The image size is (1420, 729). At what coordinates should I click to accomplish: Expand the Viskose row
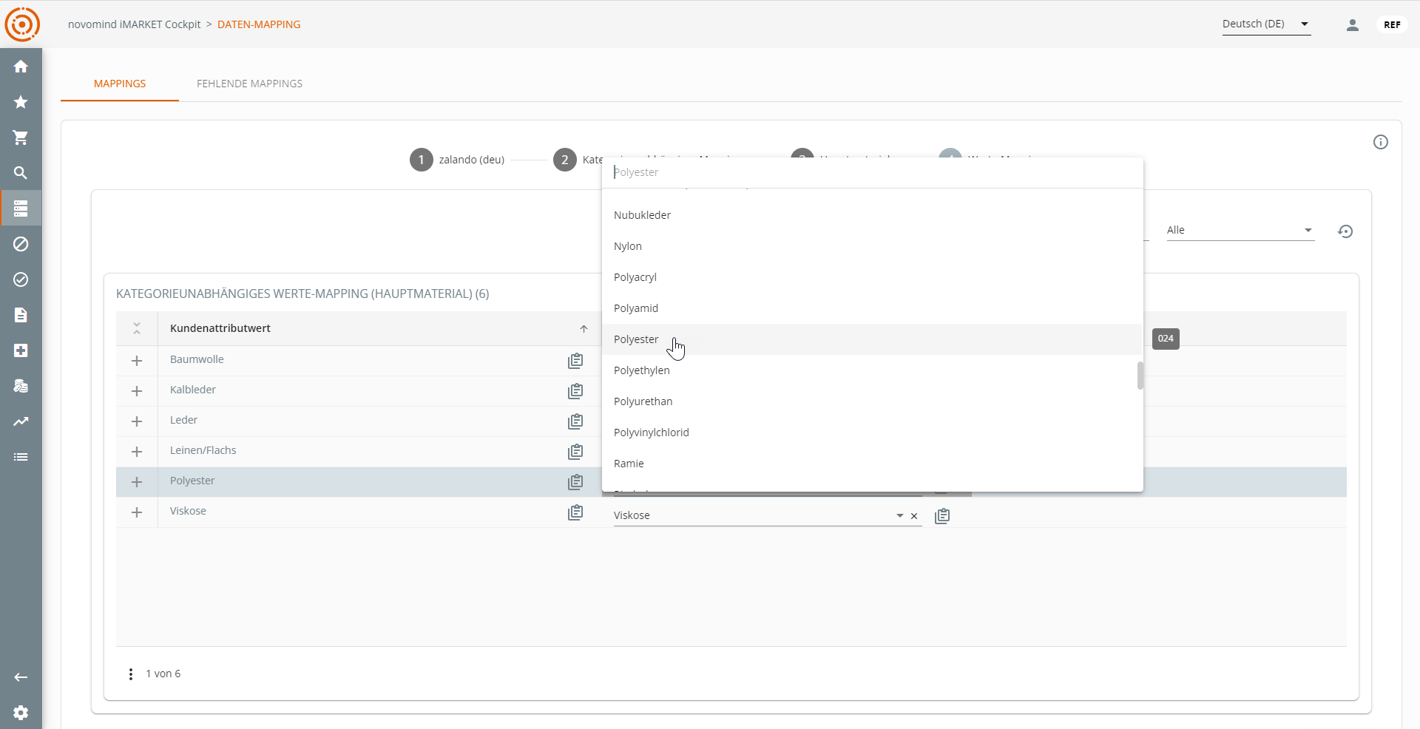[137, 512]
